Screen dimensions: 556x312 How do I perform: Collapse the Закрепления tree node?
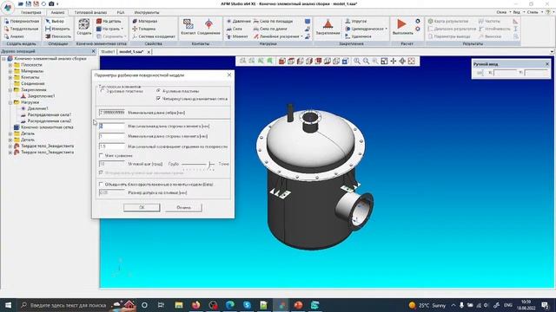click(x=10, y=90)
